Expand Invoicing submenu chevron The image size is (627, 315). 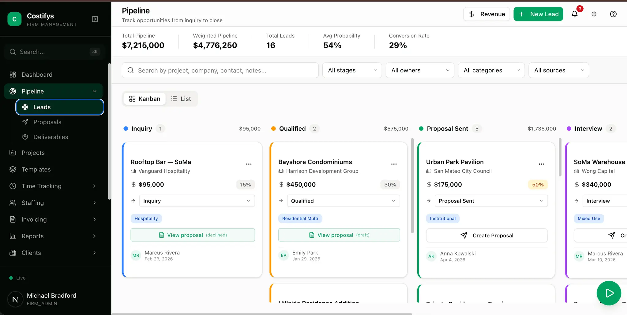click(x=95, y=219)
